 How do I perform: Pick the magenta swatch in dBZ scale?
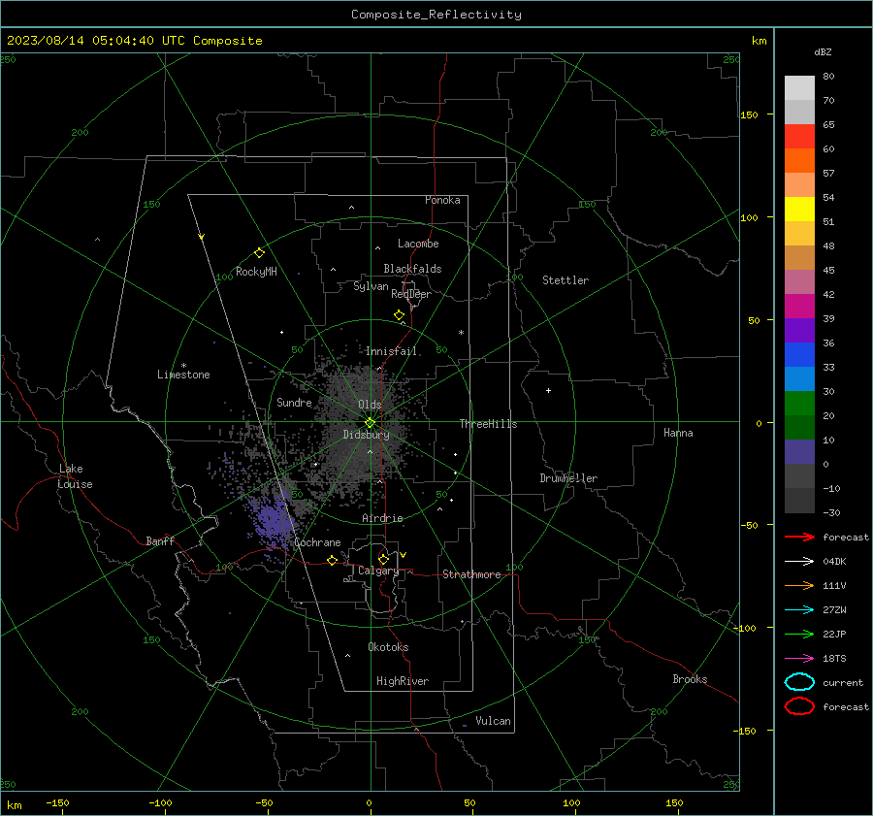click(x=799, y=306)
